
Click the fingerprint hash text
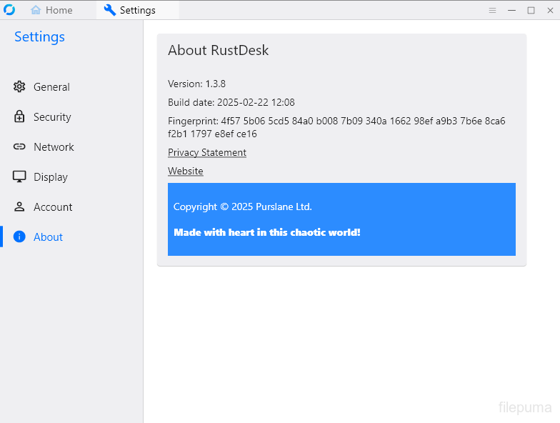pyautogui.click(x=336, y=127)
